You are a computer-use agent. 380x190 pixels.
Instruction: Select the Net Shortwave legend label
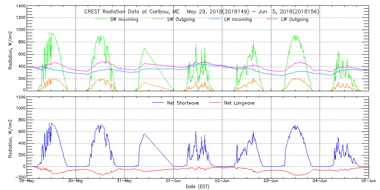click(184, 103)
